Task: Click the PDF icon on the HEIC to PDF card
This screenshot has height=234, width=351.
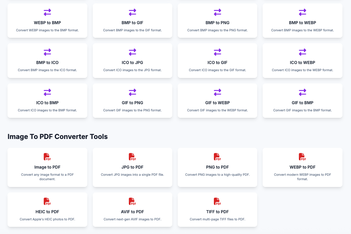Action: tap(47, 201)
